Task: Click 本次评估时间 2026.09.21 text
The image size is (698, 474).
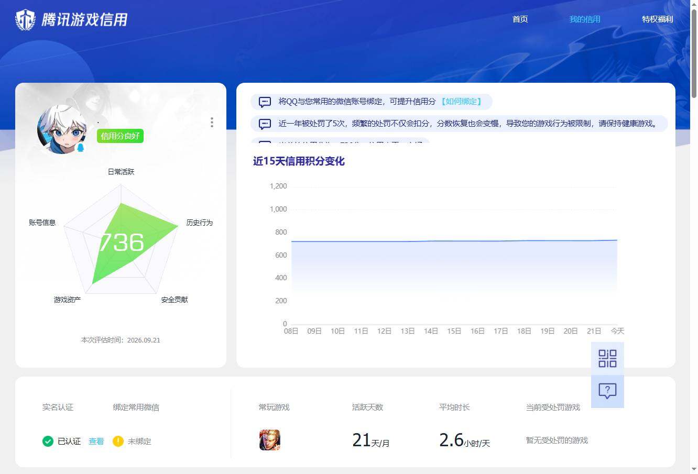Action: [x=121, y=340]
